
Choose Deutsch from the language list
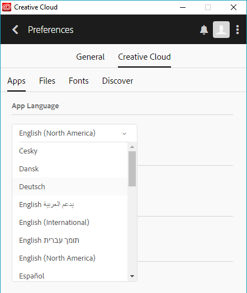[70, 186]
